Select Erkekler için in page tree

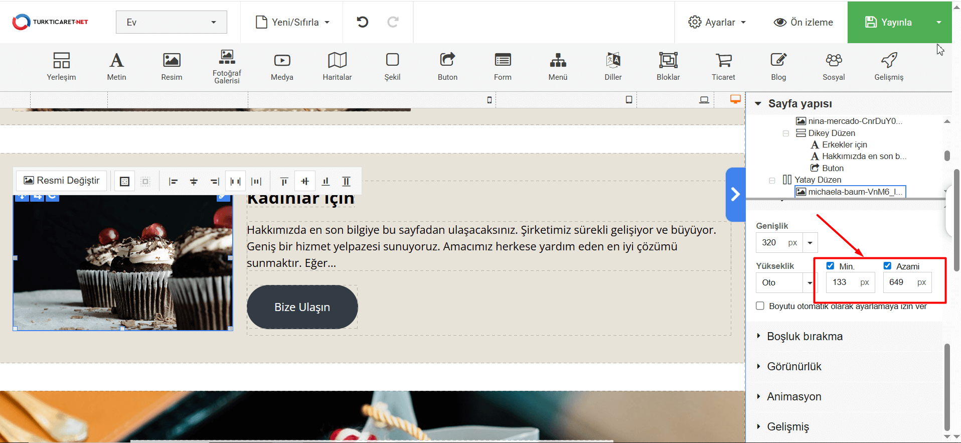tap(839, 144)
